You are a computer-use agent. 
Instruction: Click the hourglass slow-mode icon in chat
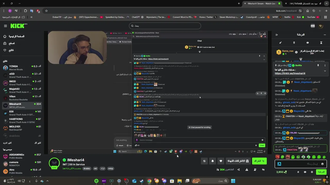point(321,43)
